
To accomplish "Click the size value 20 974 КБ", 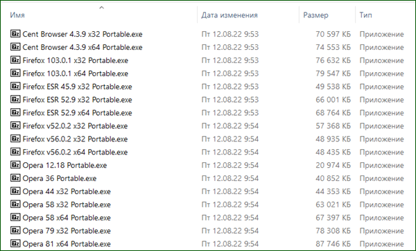I will [333, 165].
